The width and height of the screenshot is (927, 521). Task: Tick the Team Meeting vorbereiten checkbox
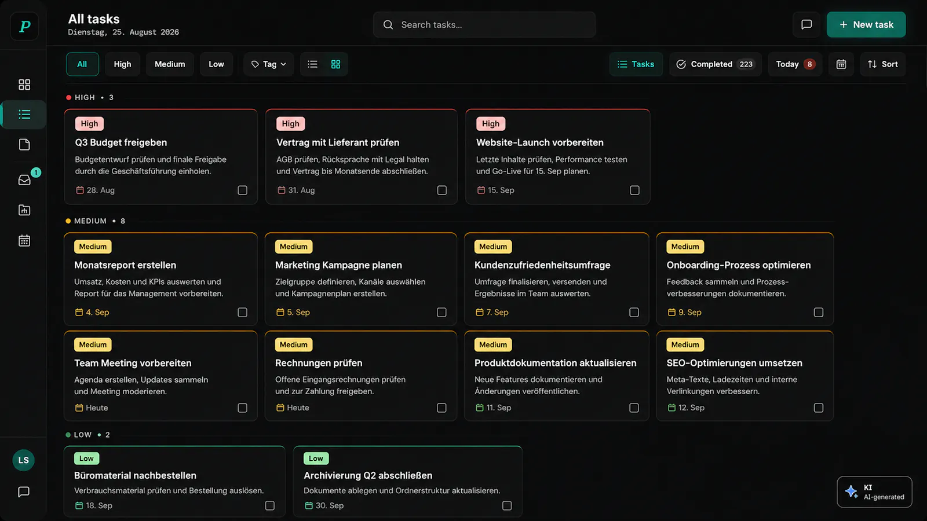[x=243, y=408]
